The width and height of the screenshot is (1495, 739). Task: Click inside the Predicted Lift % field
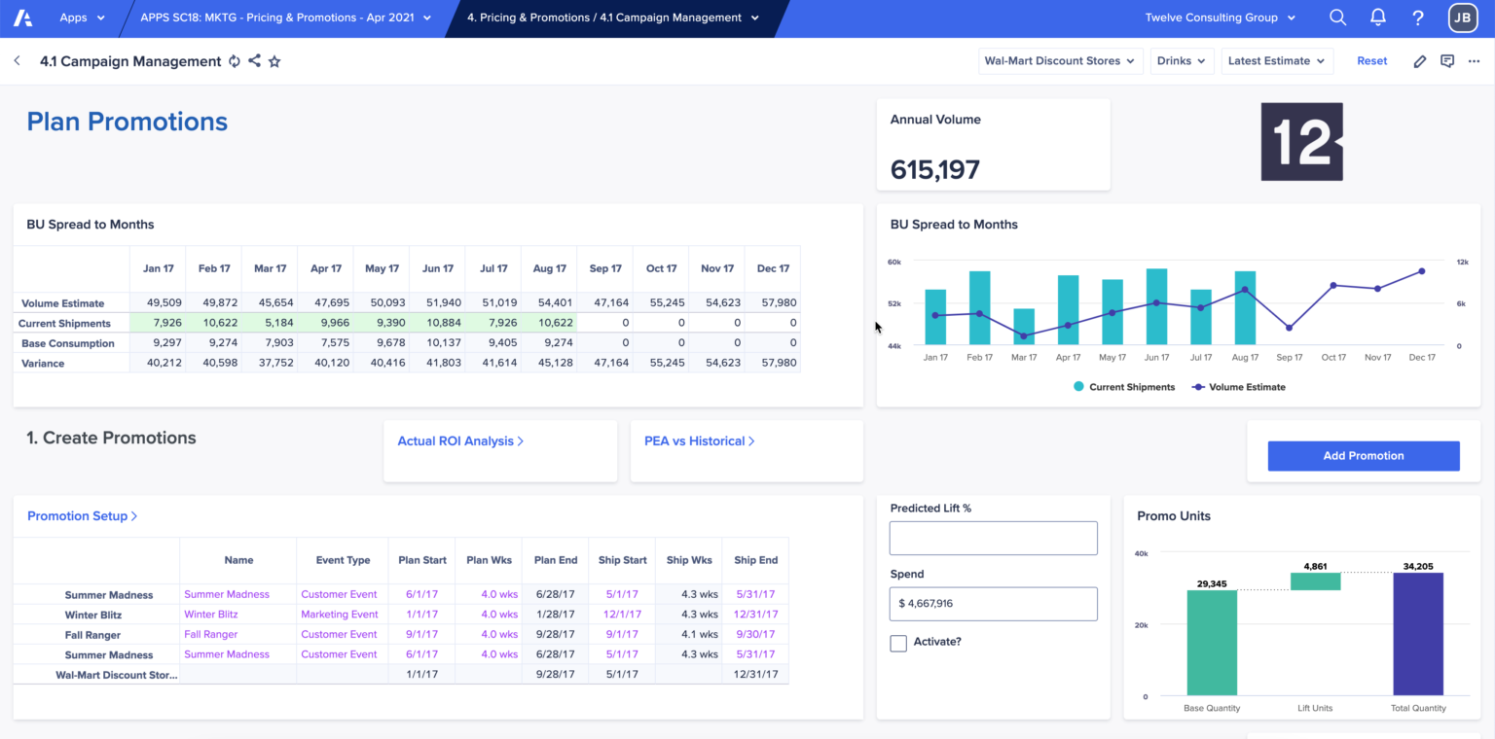point(993,537)
